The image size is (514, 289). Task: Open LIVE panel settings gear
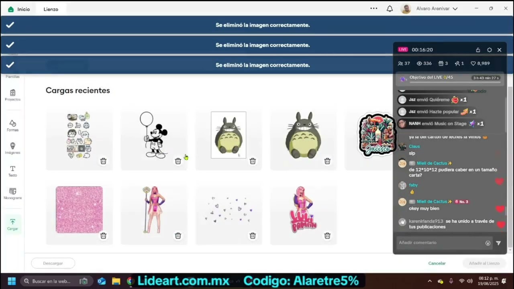pyautogui.click(x=489, y=50)
